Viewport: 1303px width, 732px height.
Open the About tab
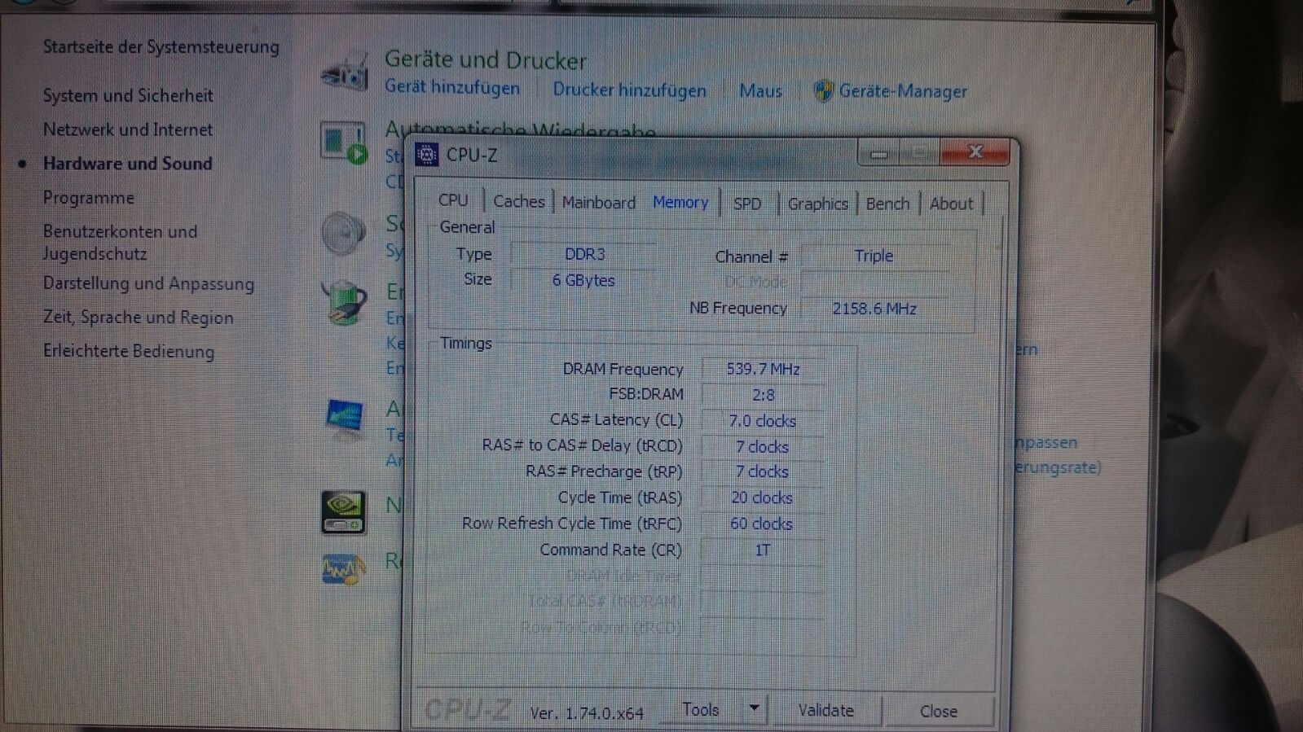[951, 204]
